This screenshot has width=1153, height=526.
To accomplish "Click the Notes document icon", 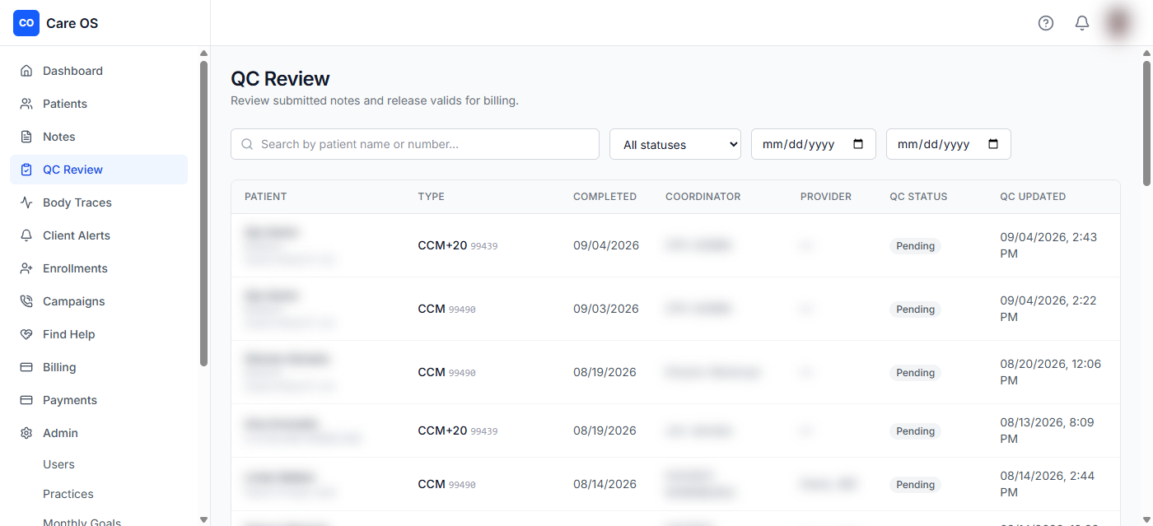I will pos(26,137).
